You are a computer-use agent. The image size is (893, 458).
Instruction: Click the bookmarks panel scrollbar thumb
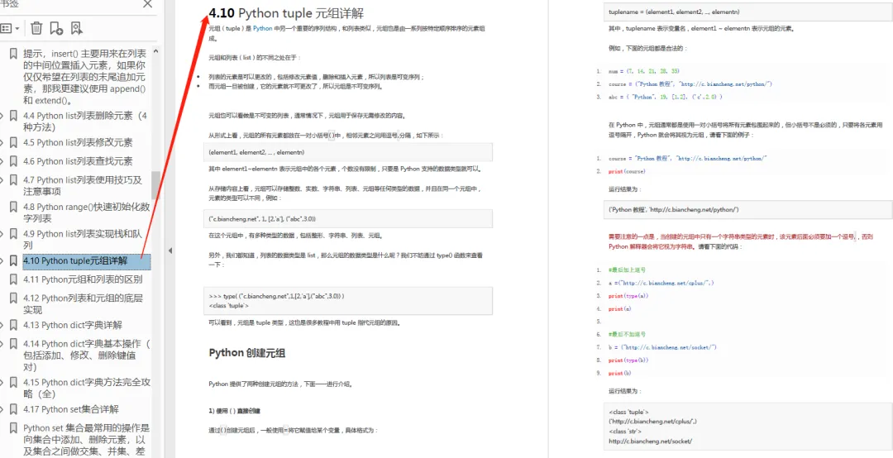[x=156, y=184]
